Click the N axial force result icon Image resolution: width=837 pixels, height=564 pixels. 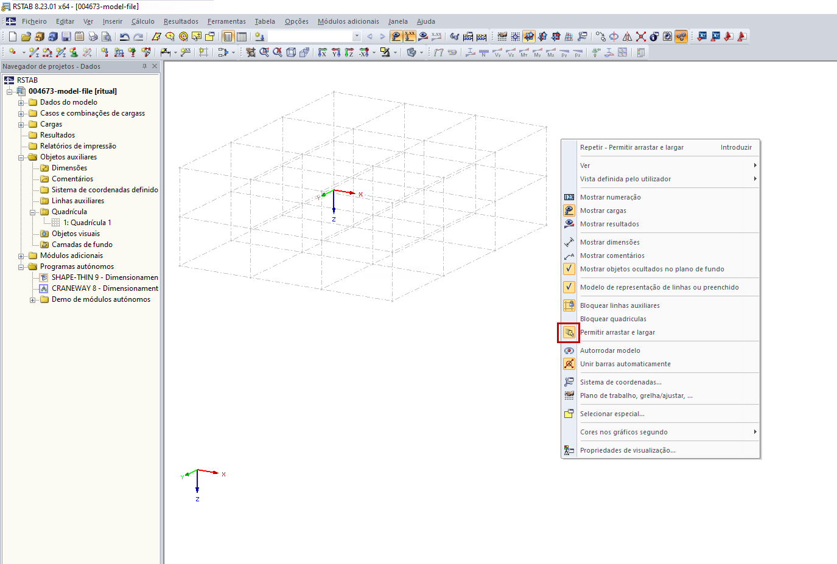(x=484, y=52)
